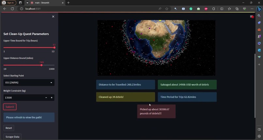Open read aloud icon in address bar

point(160,9)
